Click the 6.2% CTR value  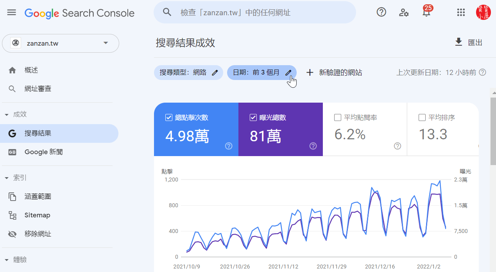click(x=350, y=135)
